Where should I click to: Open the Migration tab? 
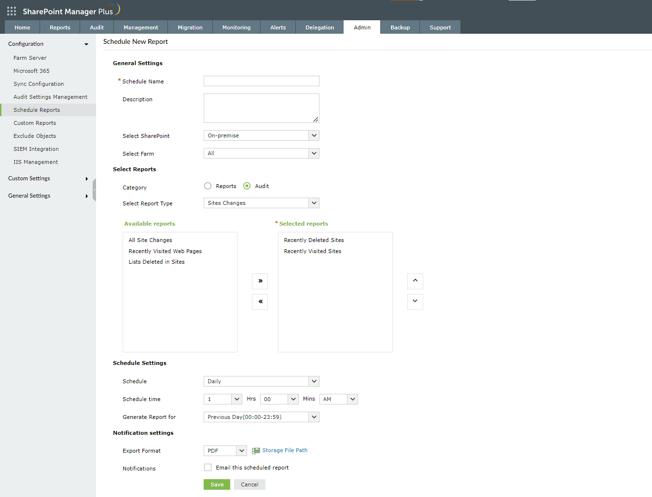pos(190,27)
